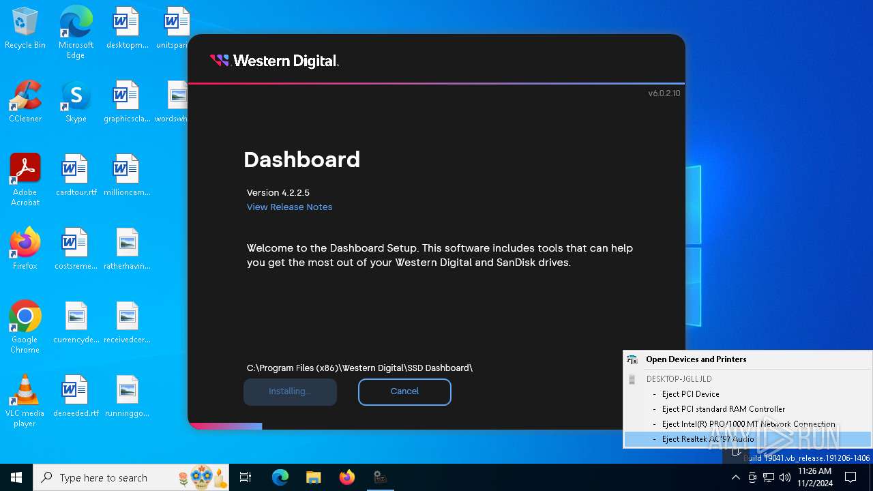Select the deneeded.rtf document on the desktop
The width and height of the screenshot is (873, 491).
(x=76, y=396)
